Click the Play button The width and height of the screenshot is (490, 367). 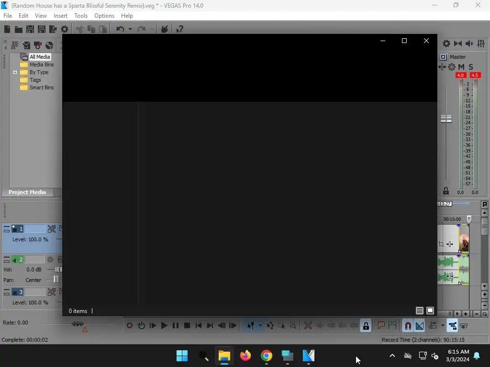(164, 326)
